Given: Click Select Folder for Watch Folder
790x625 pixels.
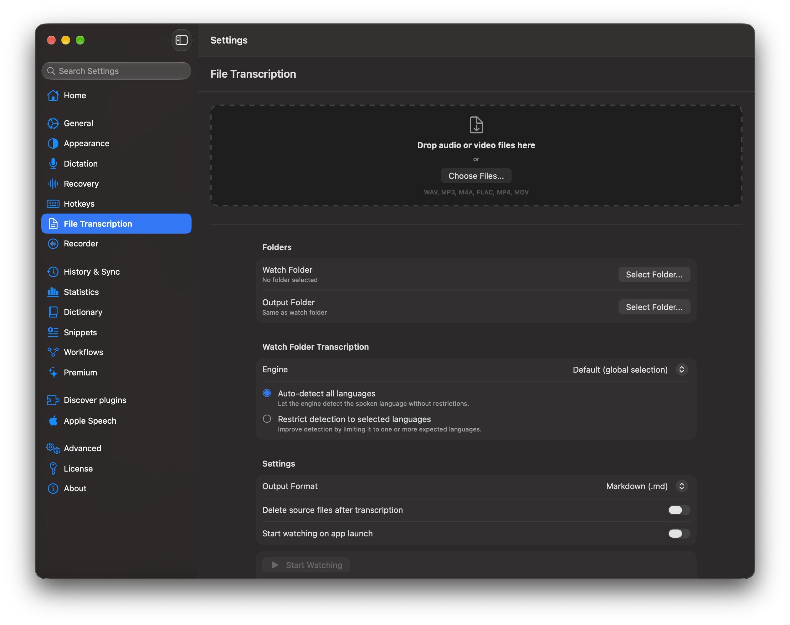Looking at the screenshot, I should pyautogui.click(x=654, y=274).
